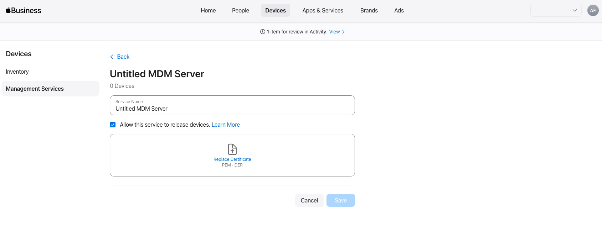Click the Devices sidebar heading
The image size is (602, 227).
[19, 54]
